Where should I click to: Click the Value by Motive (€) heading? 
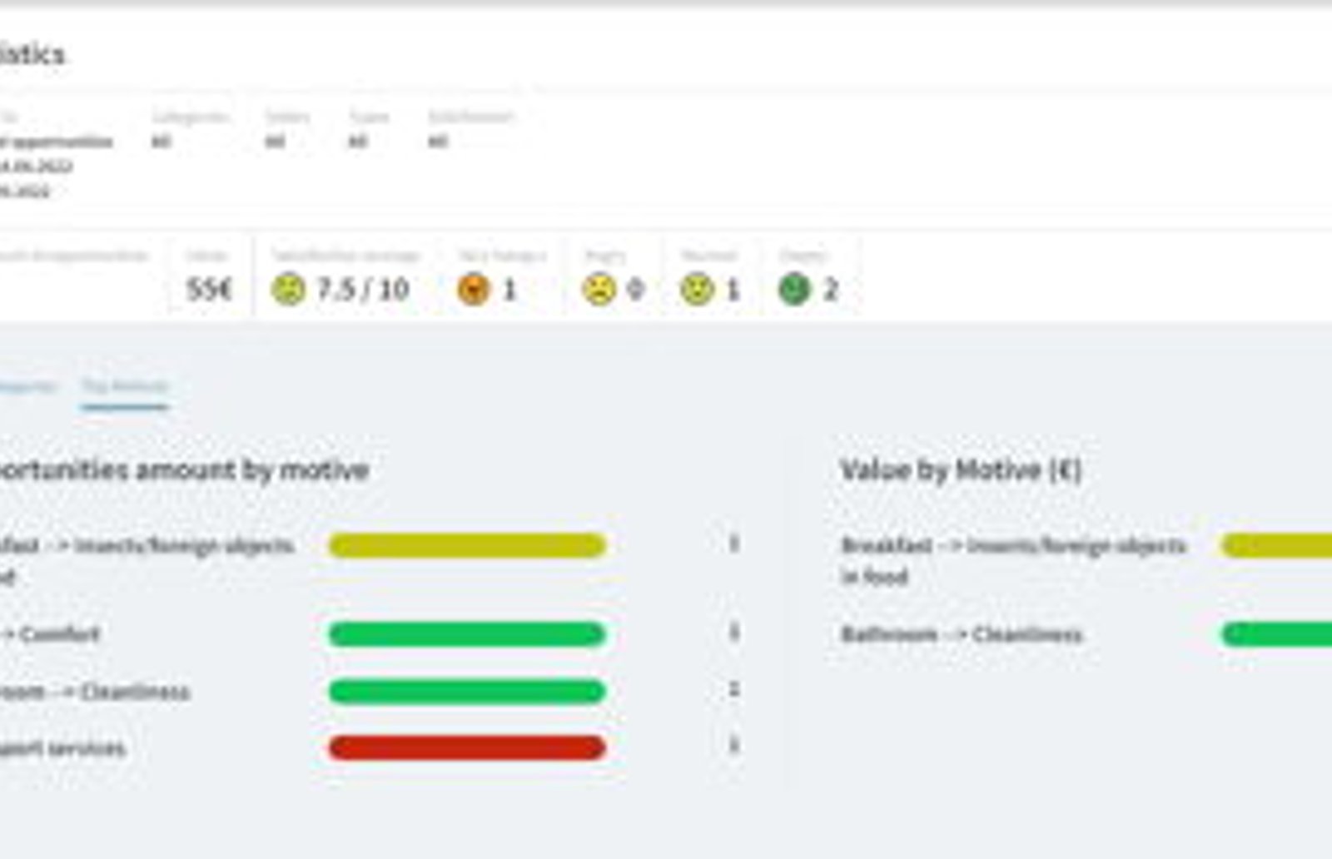click(961, 470)
